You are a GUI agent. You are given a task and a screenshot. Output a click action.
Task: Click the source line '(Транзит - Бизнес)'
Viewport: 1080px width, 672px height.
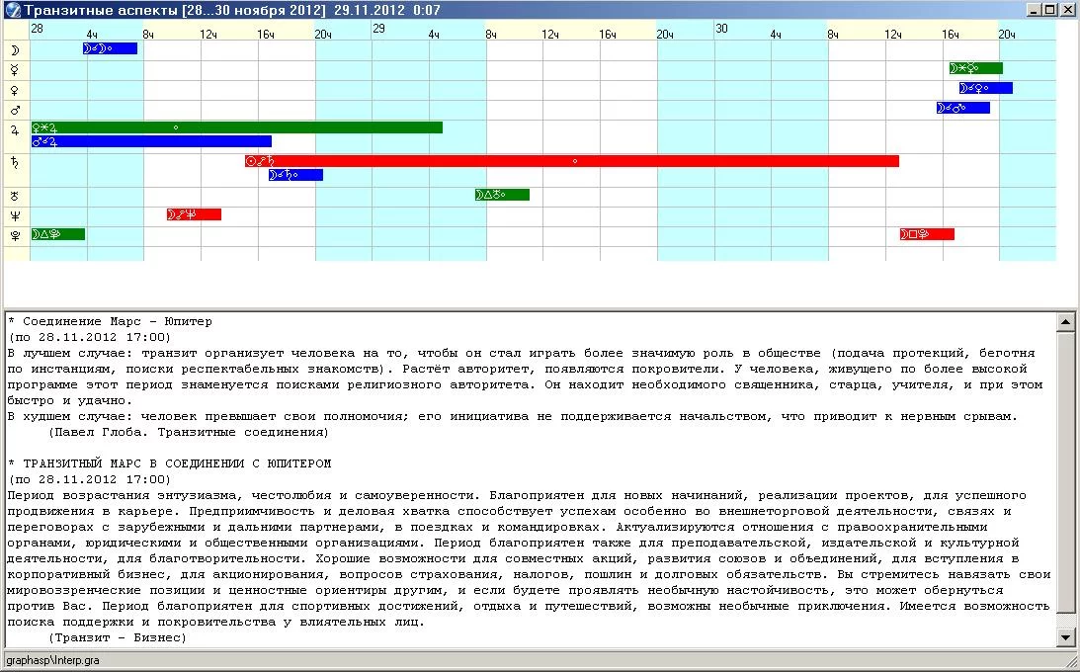tap(118, 638)
